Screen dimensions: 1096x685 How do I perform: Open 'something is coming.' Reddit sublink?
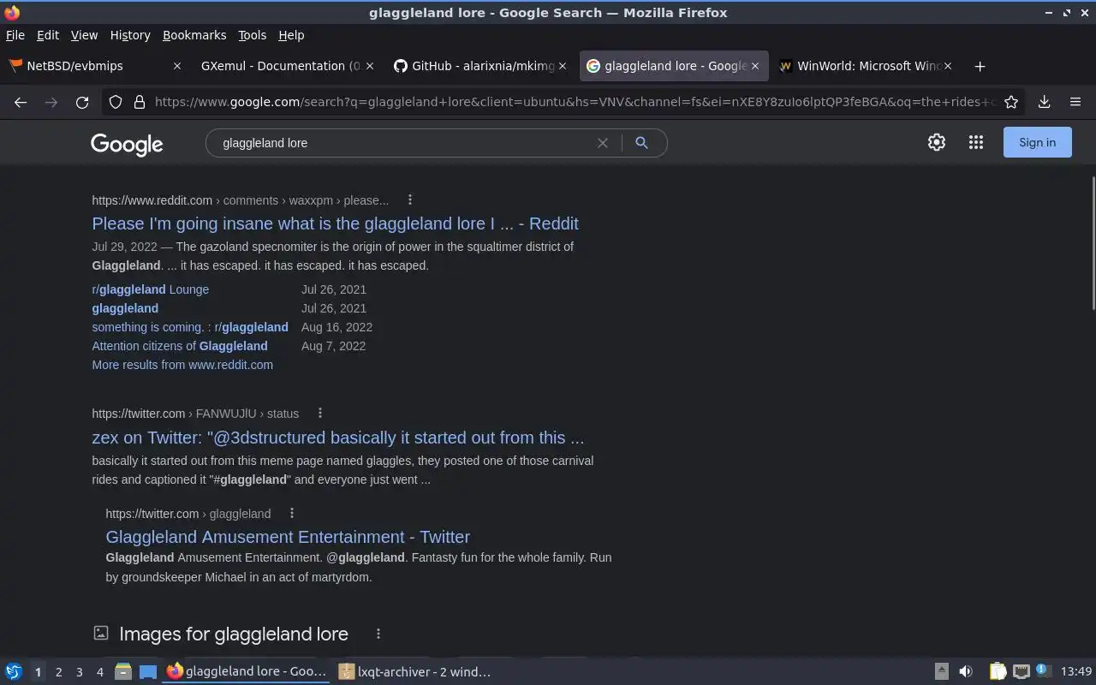coord(190,327)
